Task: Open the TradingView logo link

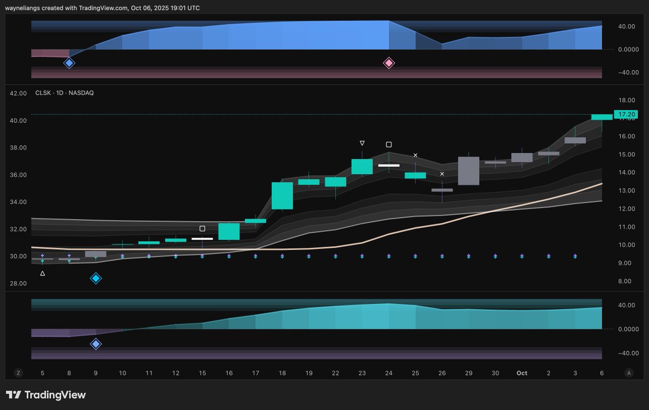Action: [x=46, y=395]
